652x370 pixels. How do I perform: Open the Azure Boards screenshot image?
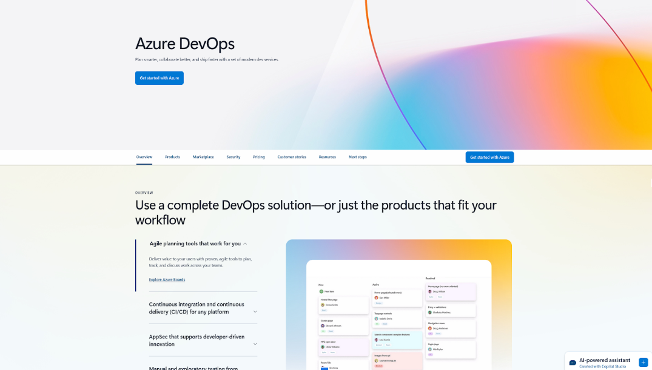[398, 305]
